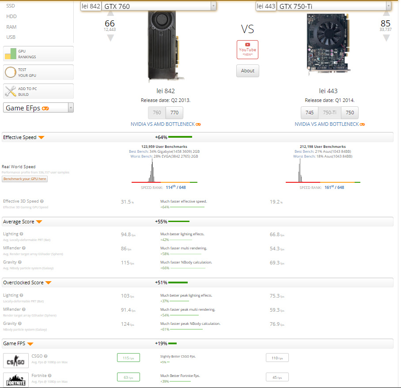Screen dimensions: 401x388
Task: Click the Fortnite game logo
Action: pos(16,380)
